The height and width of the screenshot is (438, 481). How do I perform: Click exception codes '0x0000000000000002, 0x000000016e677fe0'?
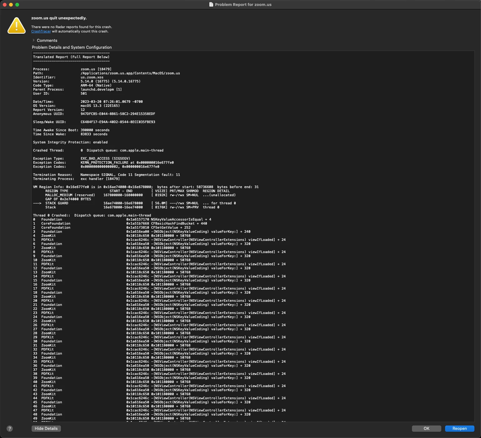[120, 167]
